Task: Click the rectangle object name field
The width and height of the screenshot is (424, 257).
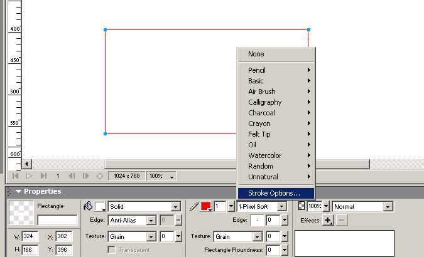Action: pos(57,220)
